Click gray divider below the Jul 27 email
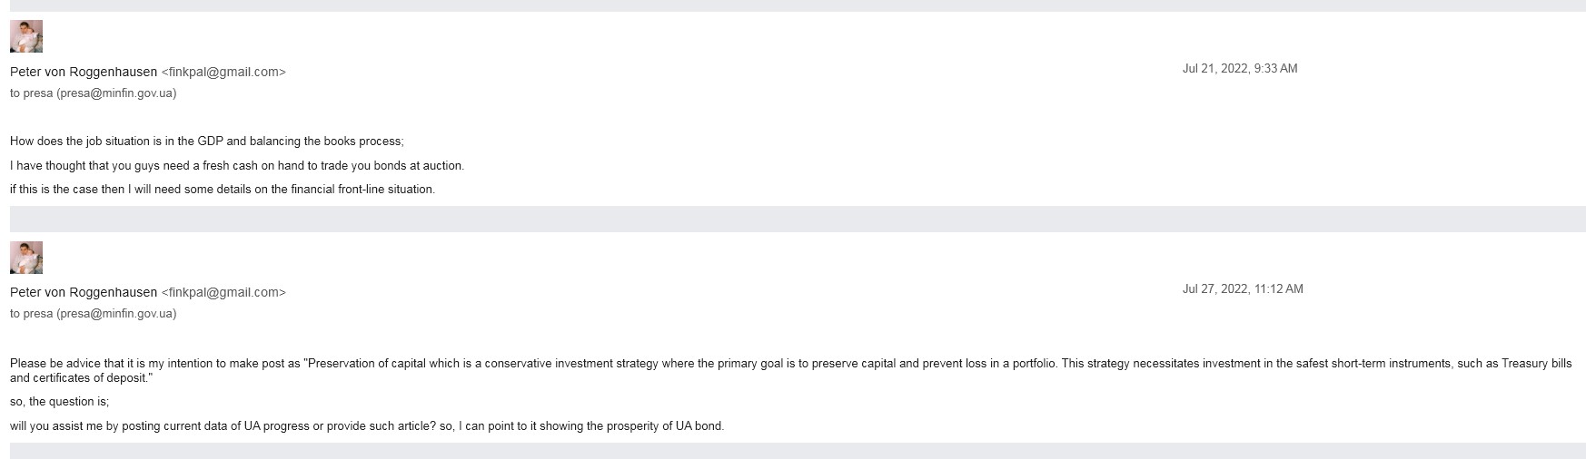Viewport: 1586px width, 459px height. pos(798,451)
